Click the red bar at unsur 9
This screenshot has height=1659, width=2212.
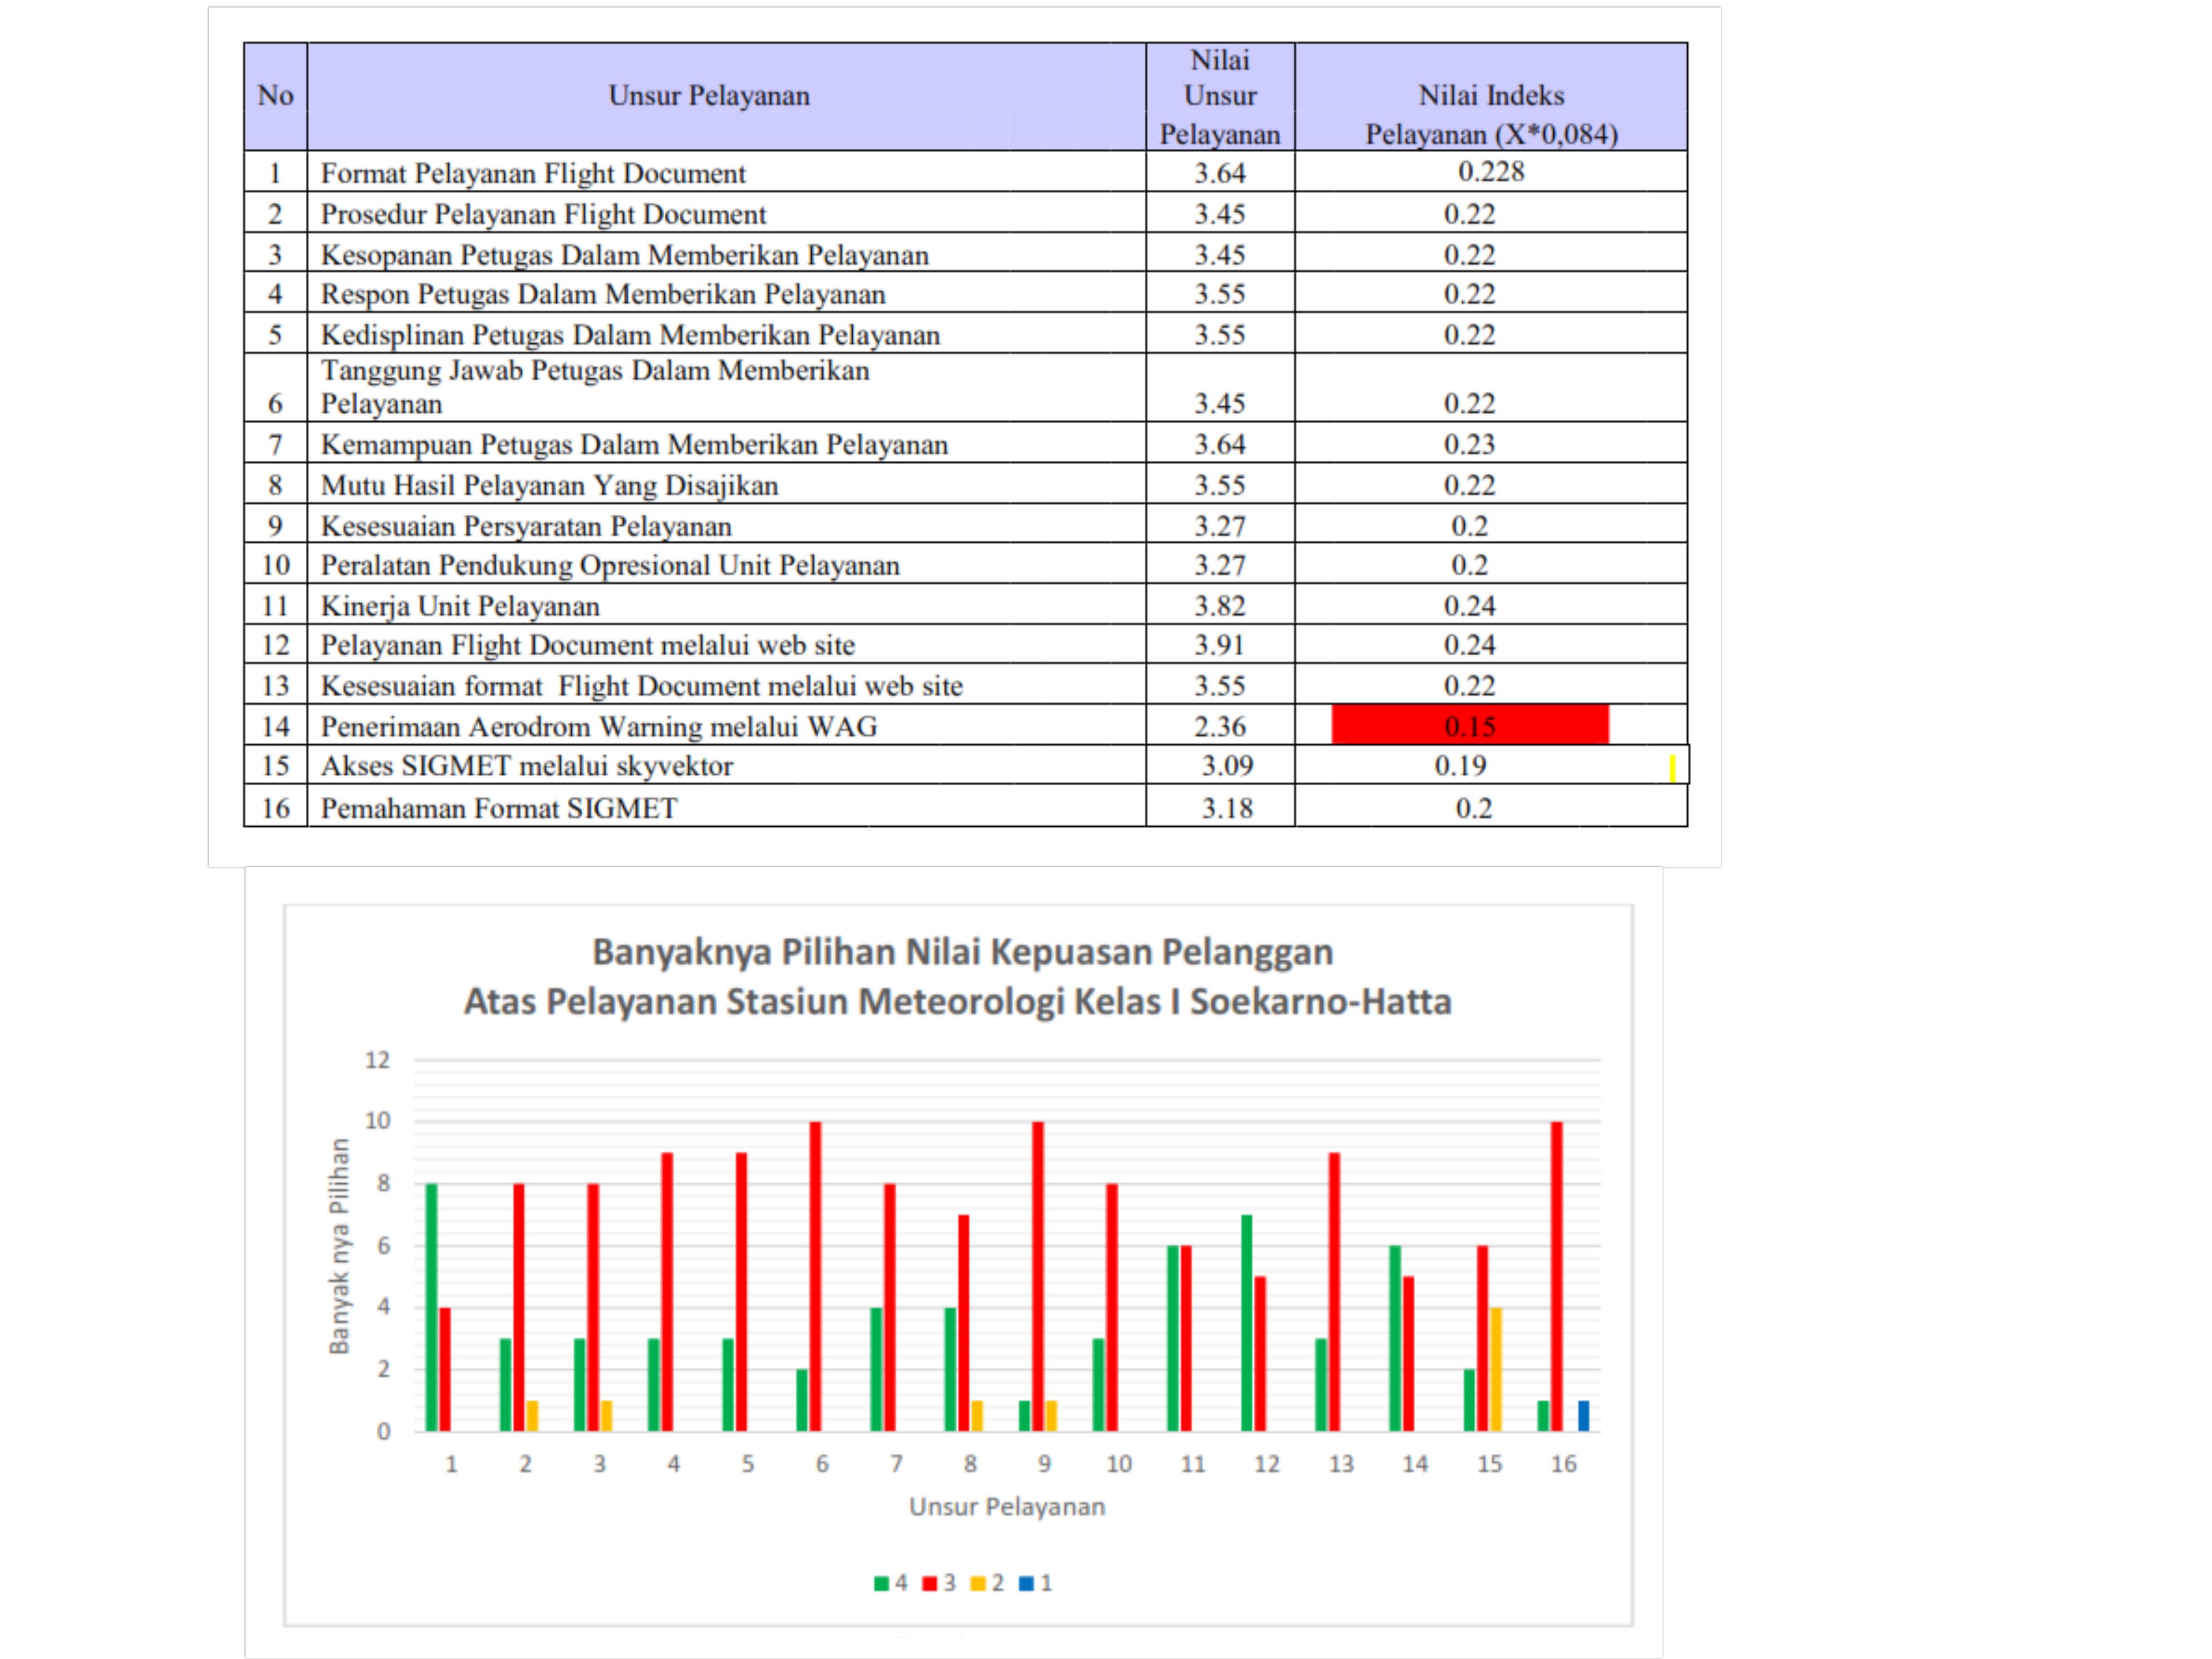(x=1037, y=1276)
